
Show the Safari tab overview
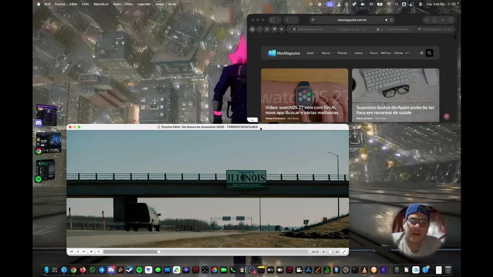click(451, 20)
